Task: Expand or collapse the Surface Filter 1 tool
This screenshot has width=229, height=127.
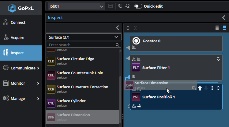Action: pyautogui.click(x=218, y=59)
